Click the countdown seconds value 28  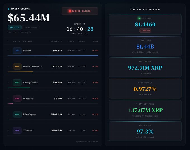(90, 29)
